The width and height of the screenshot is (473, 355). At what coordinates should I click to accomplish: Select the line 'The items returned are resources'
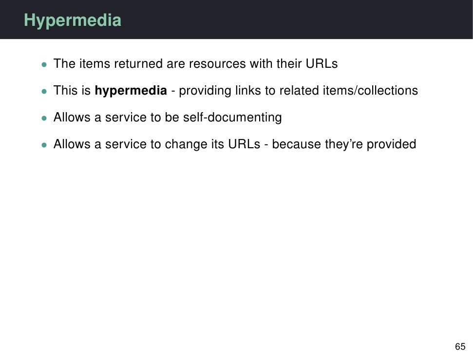[x=195, y=64]
